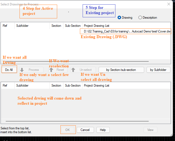Select the Description radio button
Screen dimensions: 175x141
148,18
